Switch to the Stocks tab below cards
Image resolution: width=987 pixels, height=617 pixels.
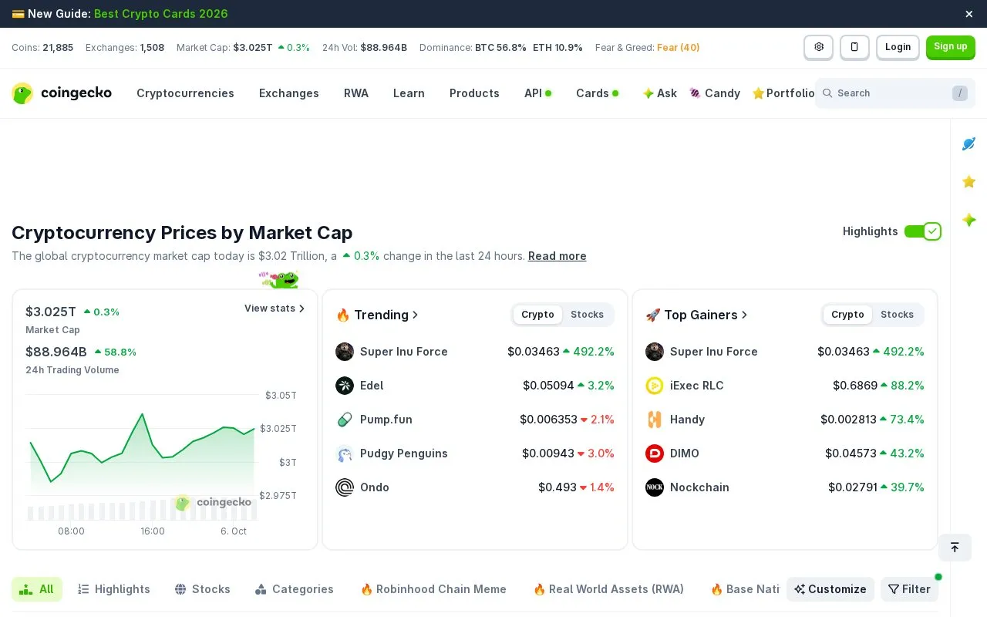[x=203, y=589]
